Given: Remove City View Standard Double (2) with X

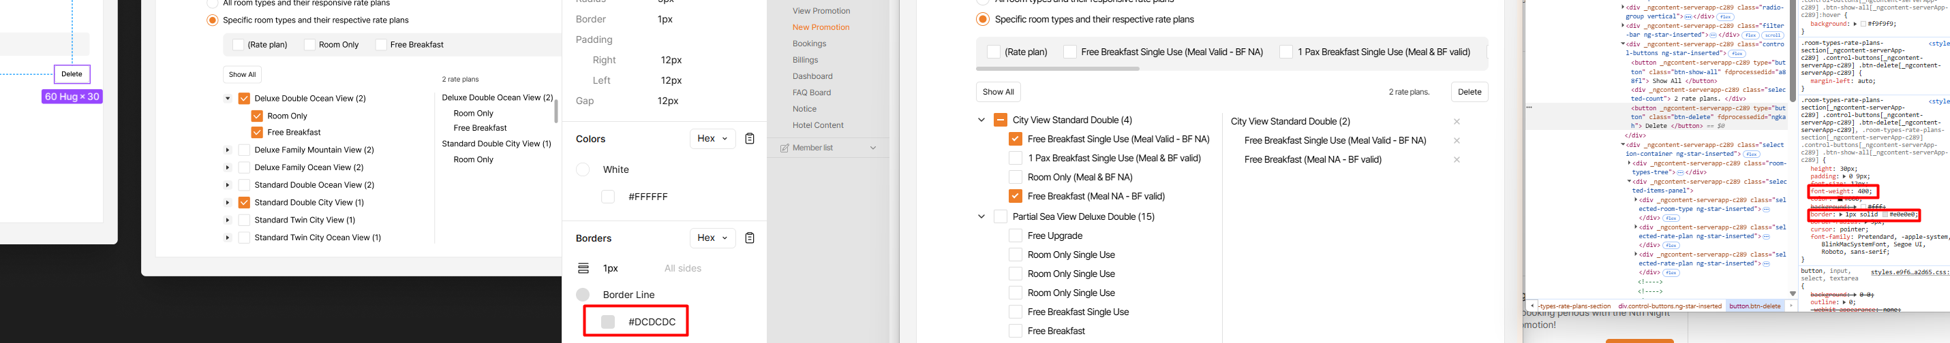Looking at the screenshot, I should click(1457, 122).
